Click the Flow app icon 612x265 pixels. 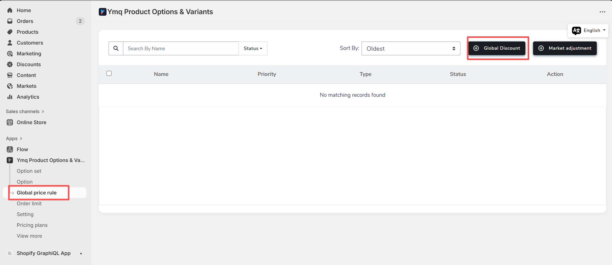(x=10, y=149)
